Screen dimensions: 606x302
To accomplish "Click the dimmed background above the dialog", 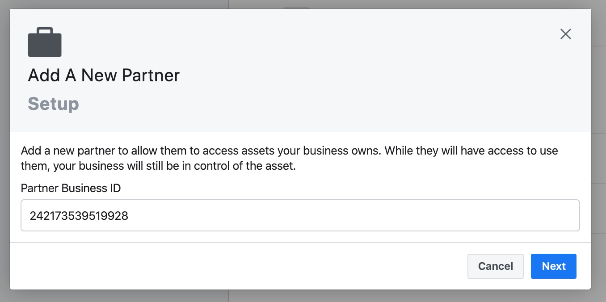I will (303, 4).
